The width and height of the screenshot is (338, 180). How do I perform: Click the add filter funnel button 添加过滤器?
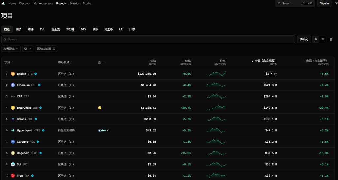46,49
